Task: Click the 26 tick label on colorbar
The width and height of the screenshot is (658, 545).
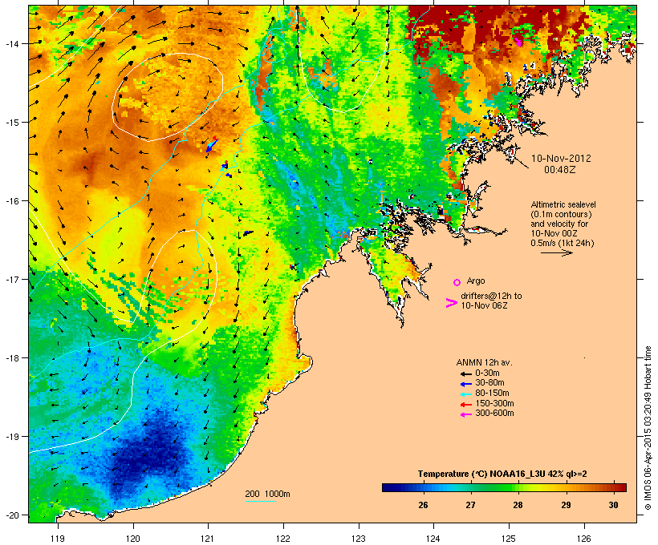Action: [423, 505]
